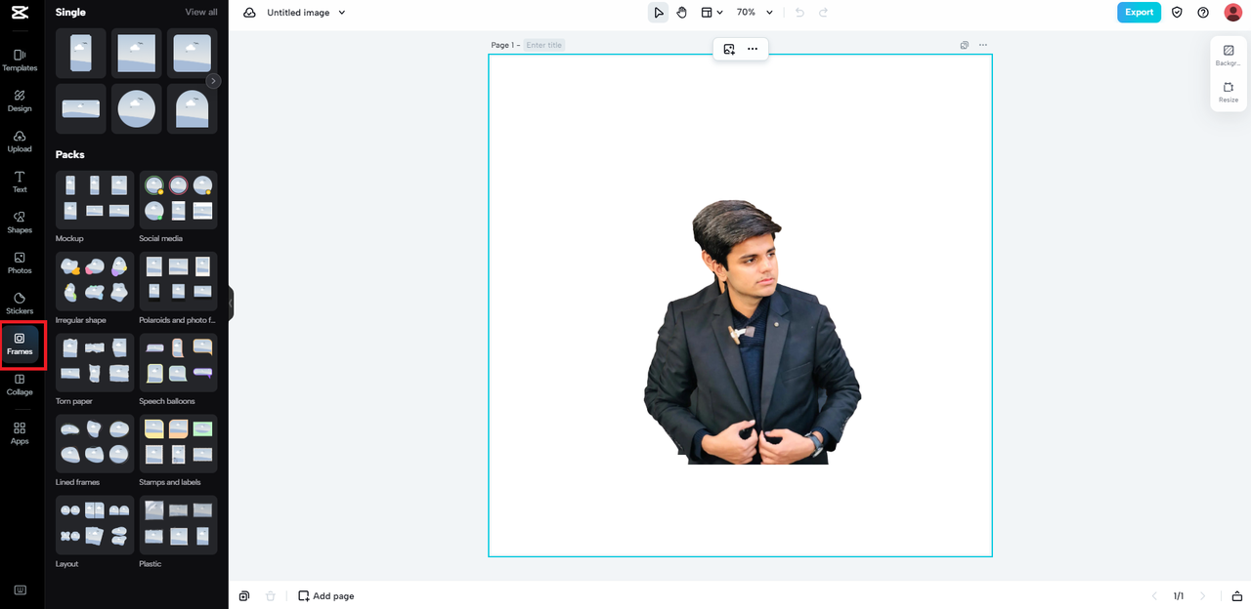
Task: Select the wide landscape single frame
Action: (81, 108)
